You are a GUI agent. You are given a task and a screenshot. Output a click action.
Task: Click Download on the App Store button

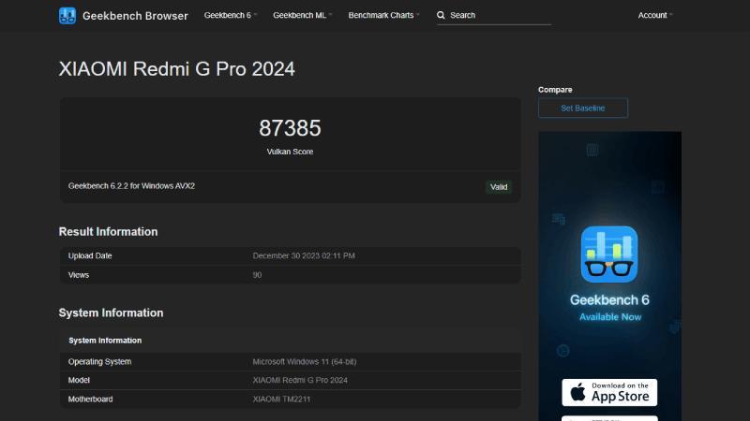609,392
